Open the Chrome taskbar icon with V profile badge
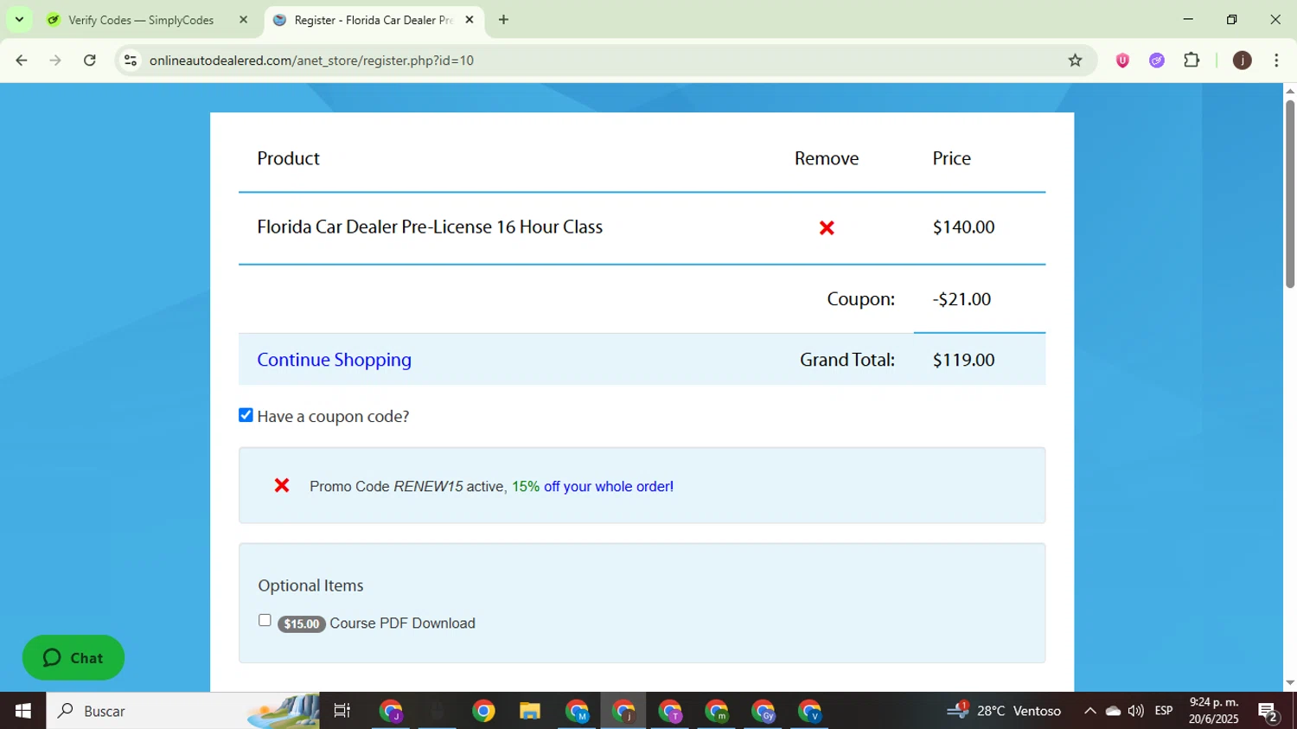1297x729 pixels. pos(809,711)
